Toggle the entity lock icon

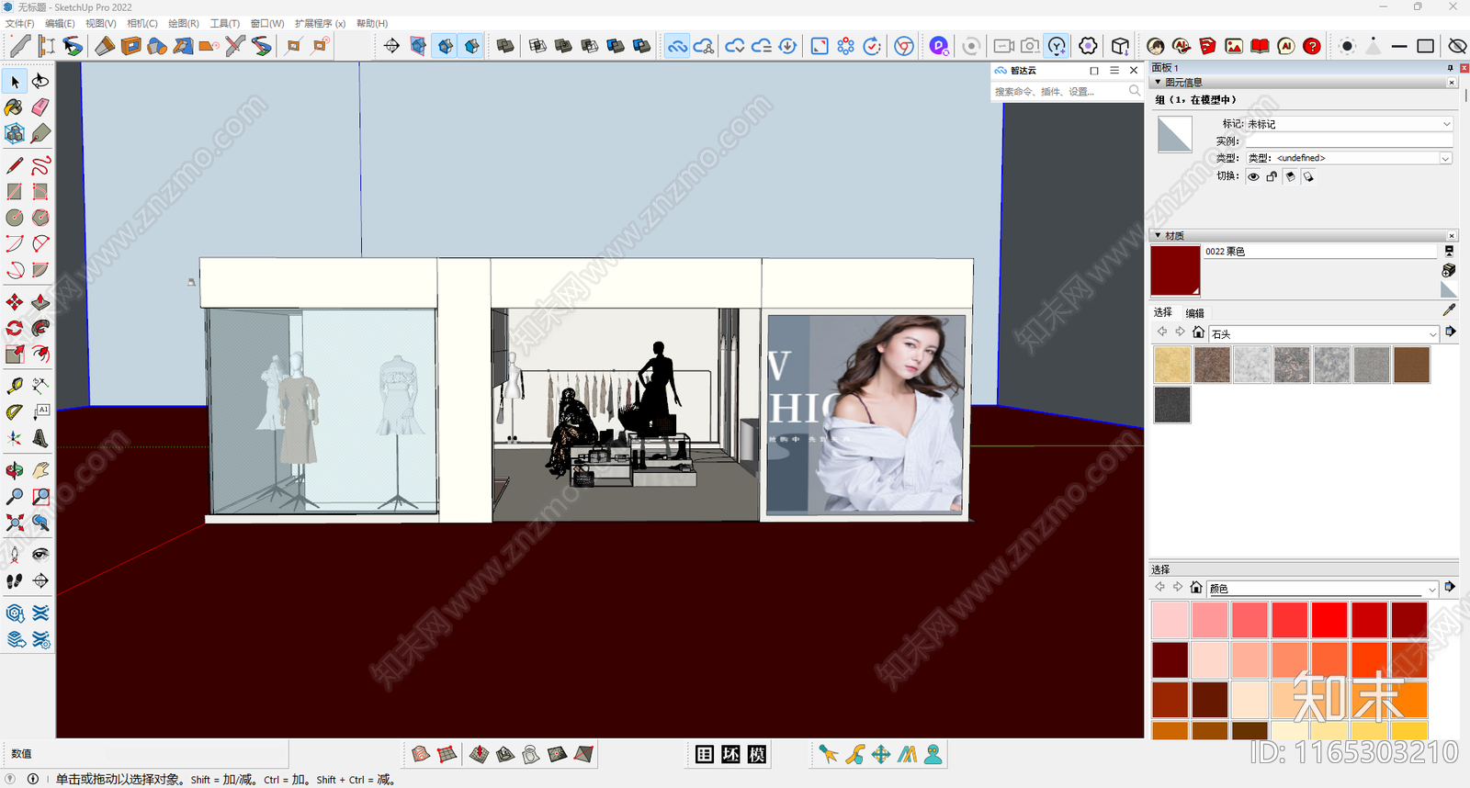[x=1272, y=176]
